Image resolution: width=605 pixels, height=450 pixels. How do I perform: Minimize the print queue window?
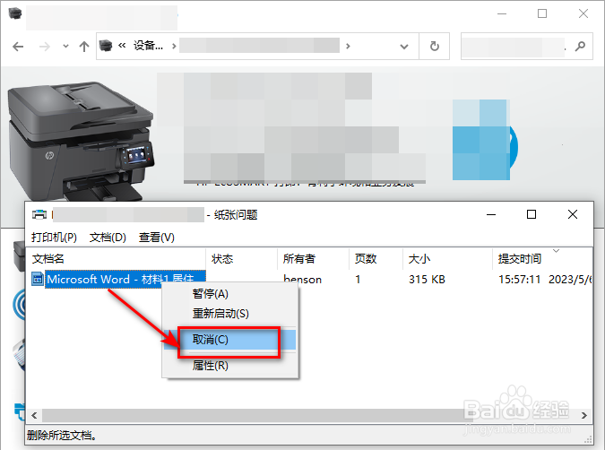491,214
